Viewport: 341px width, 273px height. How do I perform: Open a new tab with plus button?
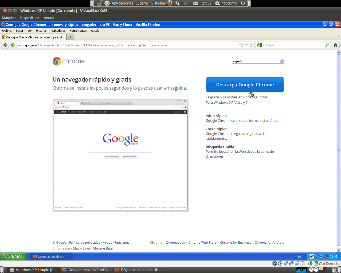(70, 37)
